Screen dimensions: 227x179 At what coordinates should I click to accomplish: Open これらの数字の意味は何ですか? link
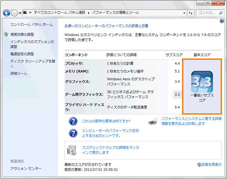[x=106, y=121]
